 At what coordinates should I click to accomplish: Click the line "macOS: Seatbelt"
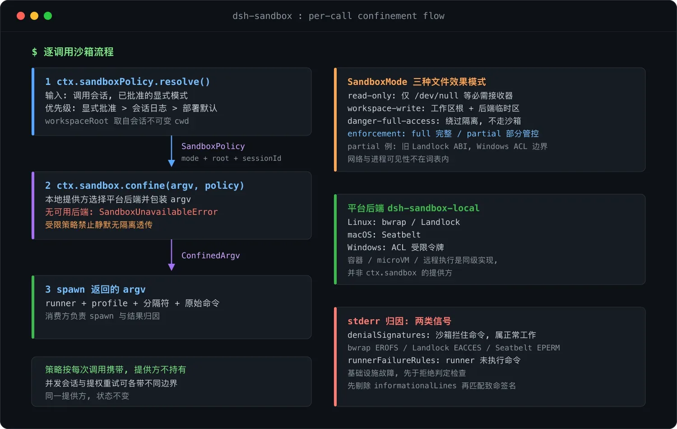pos(384,235)
